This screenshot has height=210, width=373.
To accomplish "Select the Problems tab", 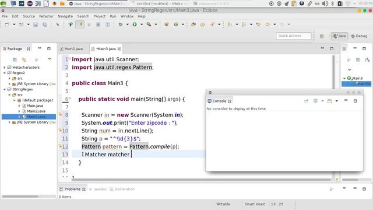I will point(72,189).
